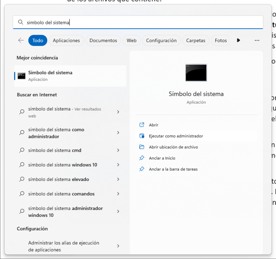Click the administrator shield icon next to Ejecutar
Image resolution: width=276 pixels, height=259 pixels.
click(x=142, y=136)
